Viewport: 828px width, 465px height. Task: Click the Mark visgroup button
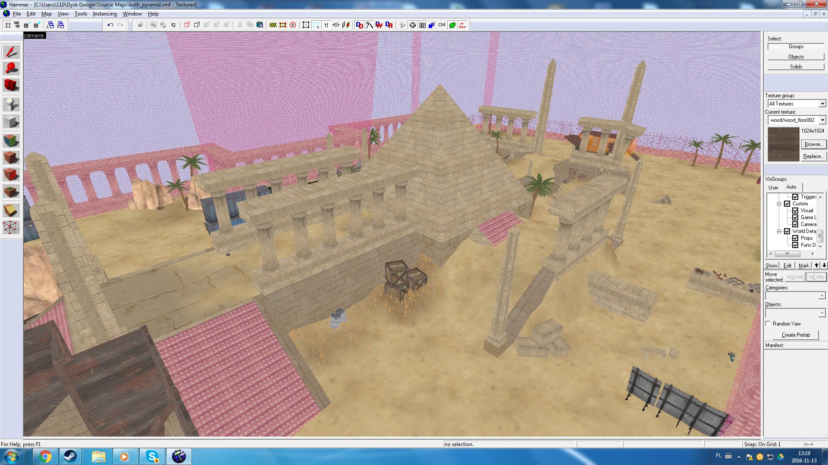pyautogui.click(x=803, y=266)
